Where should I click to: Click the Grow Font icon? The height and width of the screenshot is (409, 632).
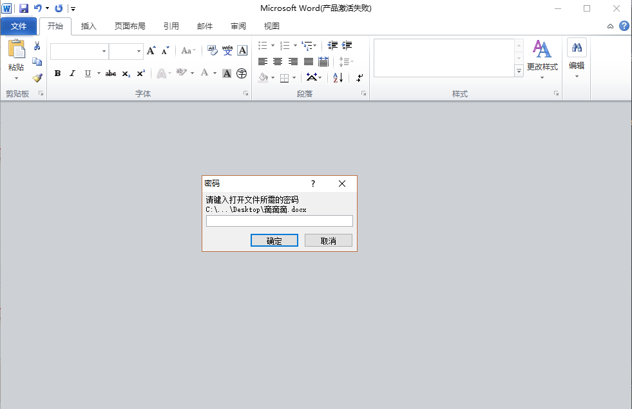pos(151,50)
